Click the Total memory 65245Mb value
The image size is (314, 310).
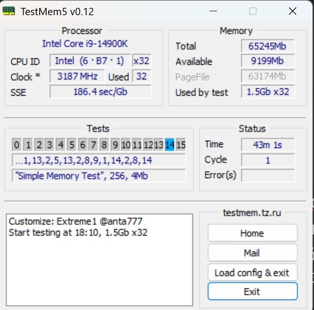tap(268, 46)
